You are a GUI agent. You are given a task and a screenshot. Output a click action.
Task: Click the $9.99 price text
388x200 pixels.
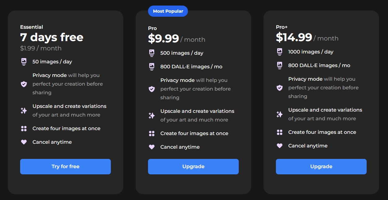pos(163,39)
